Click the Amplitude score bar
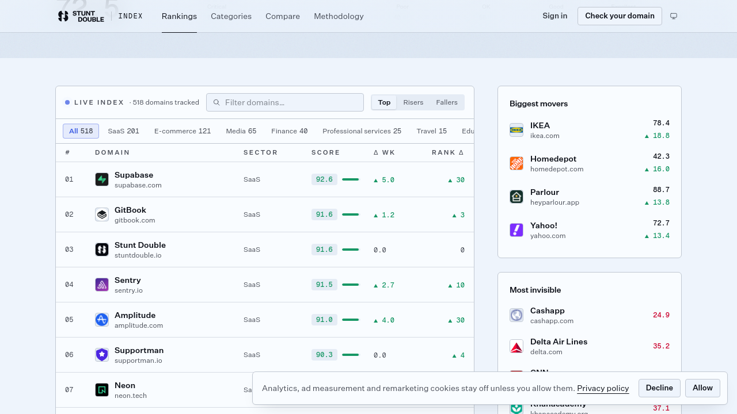 (x=350, y=320)
